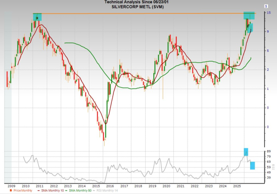Click the 1 price axis label
Image resolution: width=277 pixels, height=194 pixels.
point(268,89)
